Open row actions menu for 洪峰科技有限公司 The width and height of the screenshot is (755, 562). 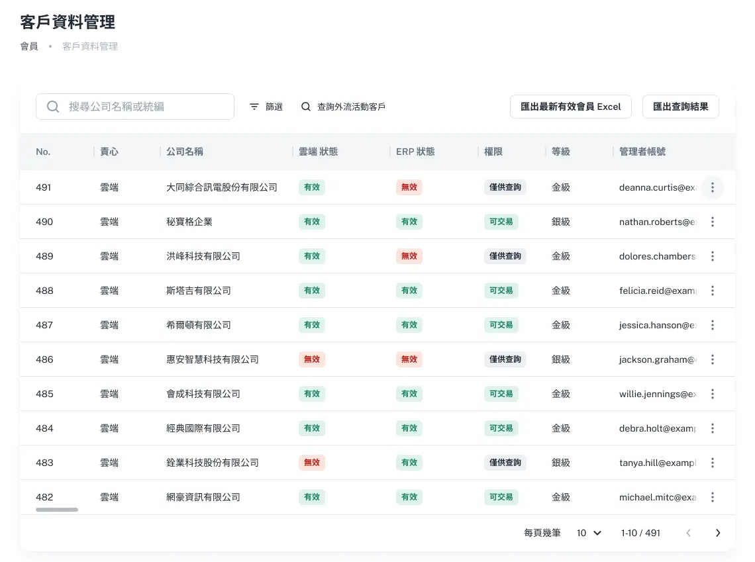(x=712, y=256)
